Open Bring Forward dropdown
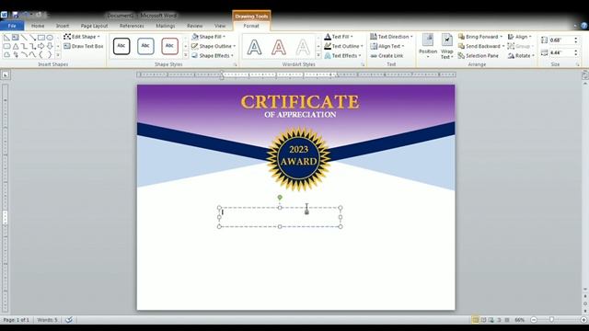589x331 pixels. (x=480, y=37)
